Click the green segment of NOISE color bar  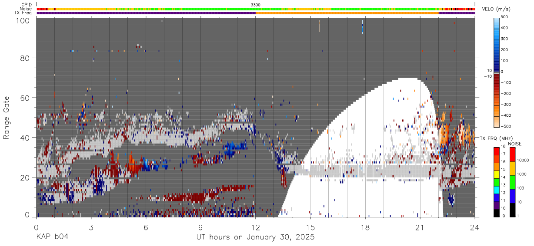(513, 182)
